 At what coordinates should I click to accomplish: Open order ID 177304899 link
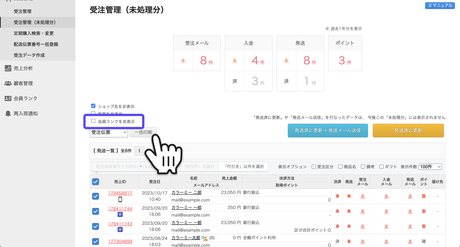120,242
